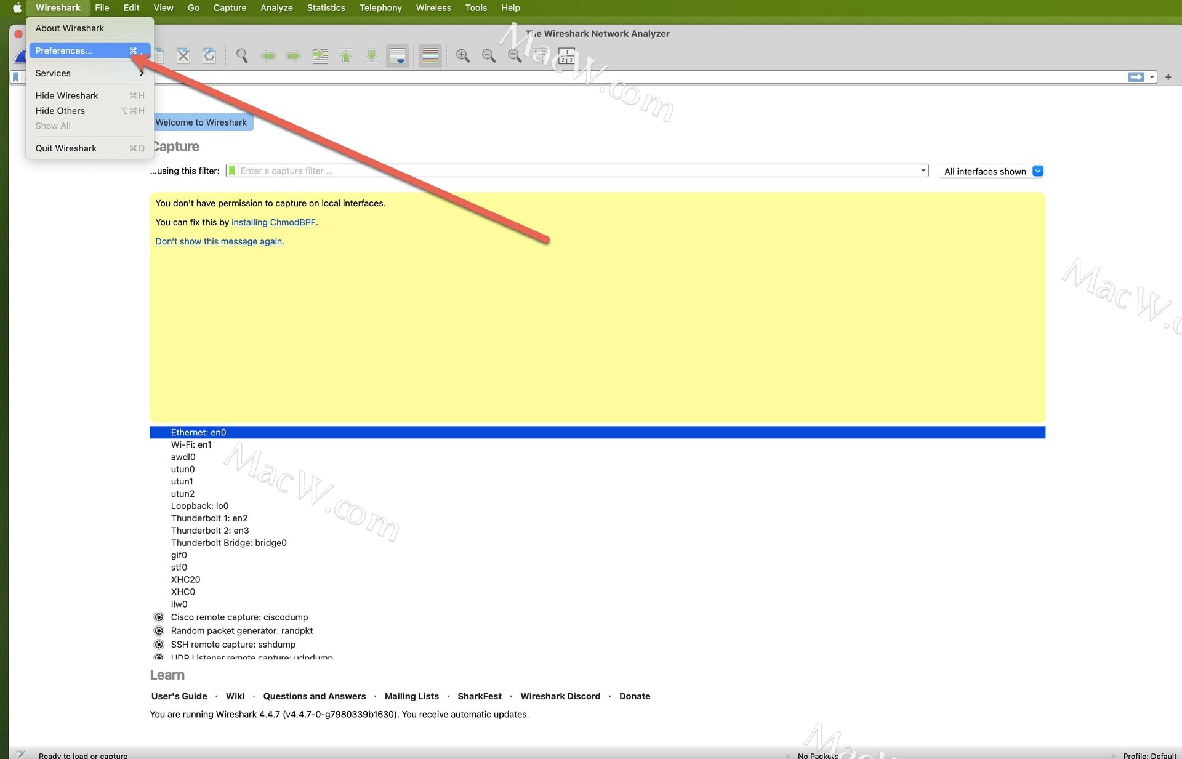Expand the Services submenu
1182x759 pixels.
tap(90, 73)
